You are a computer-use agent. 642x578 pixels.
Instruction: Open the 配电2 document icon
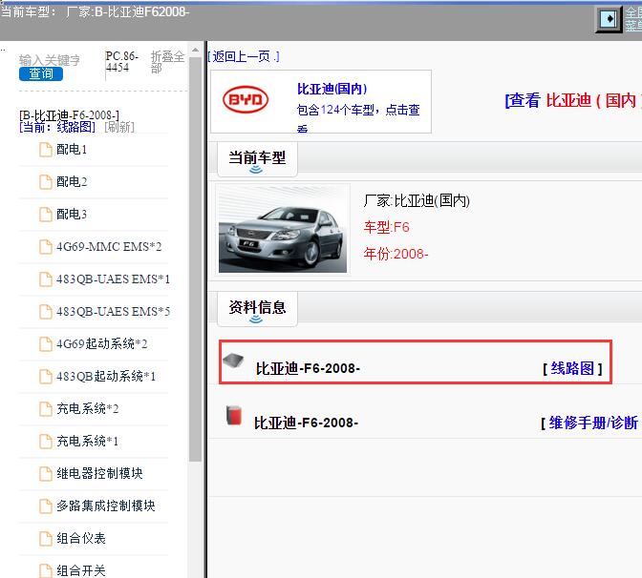pyautogui.click(x=46, y=182)
